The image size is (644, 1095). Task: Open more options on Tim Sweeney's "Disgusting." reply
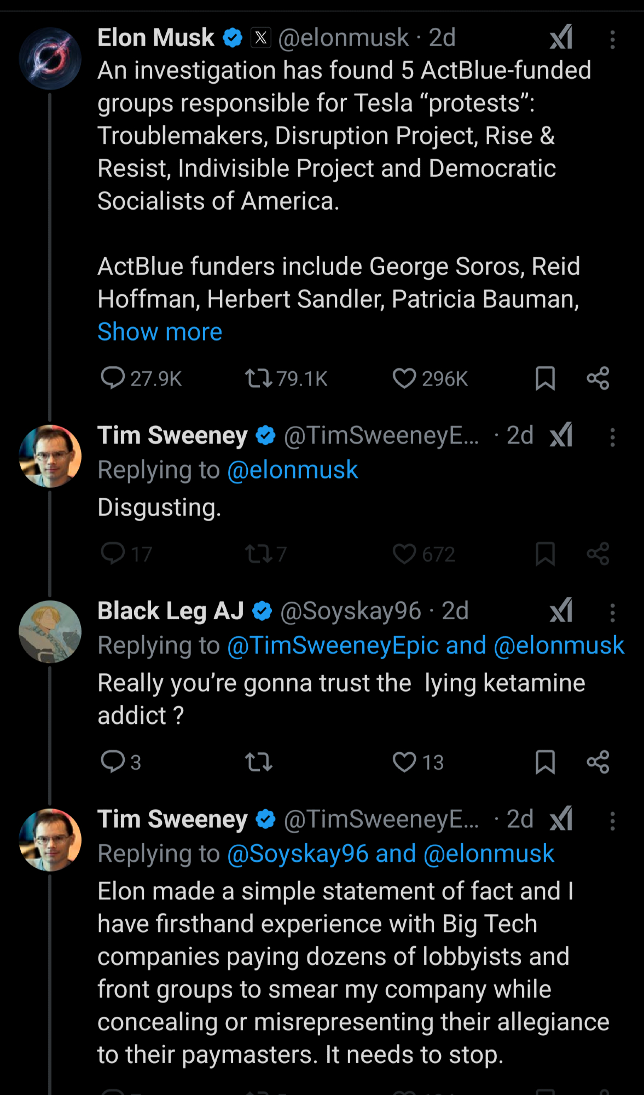612,437
